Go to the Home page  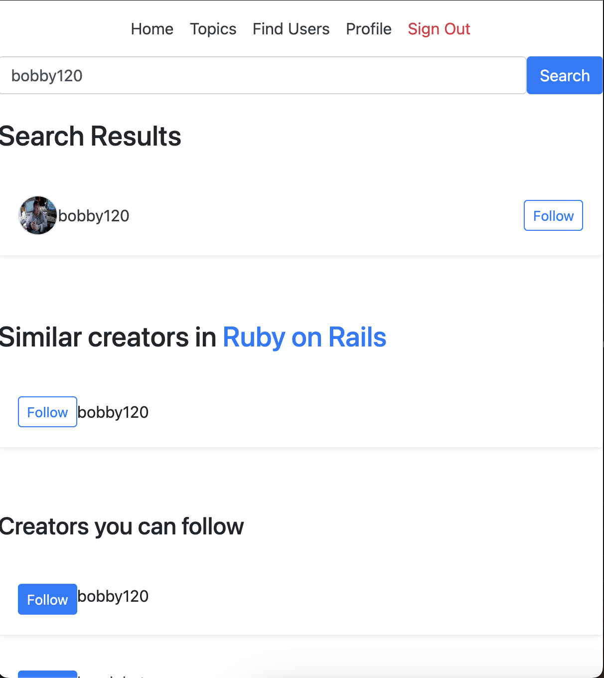[152, 29]
